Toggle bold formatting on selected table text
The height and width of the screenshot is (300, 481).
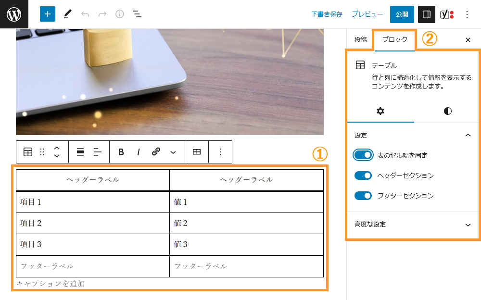[120, 151]
